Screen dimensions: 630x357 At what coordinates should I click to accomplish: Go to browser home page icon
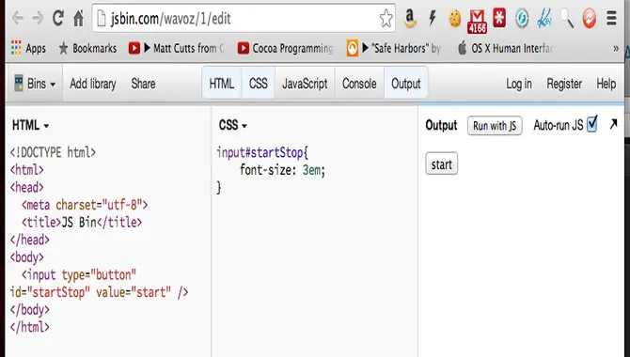(78, 18)
